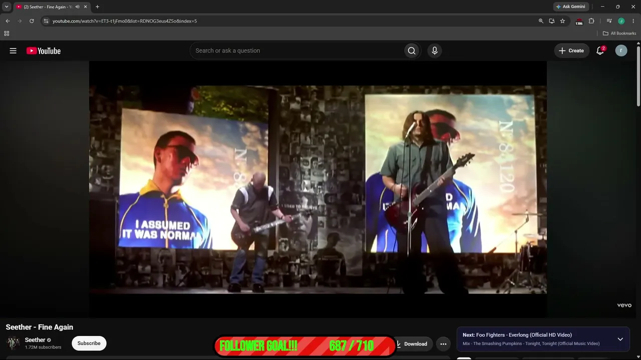Click the video title Seether - Fine Again
Image resolution: width=641 pixels, height=360 pixels.
(40, 327)
